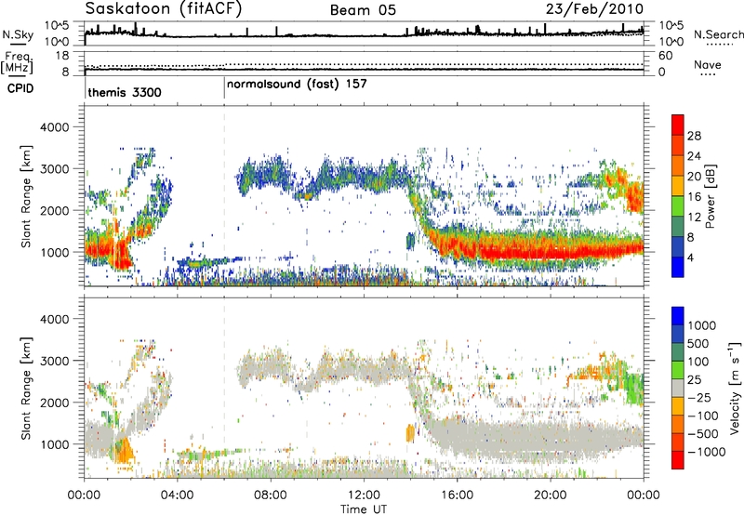The height and width of the screenshot is (515, 744).
Task: Click the 'Power [dB]' colorbar title
Action: (711, 196)
